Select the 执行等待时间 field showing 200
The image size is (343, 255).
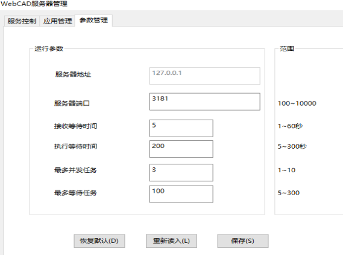[x=181, y=149]
